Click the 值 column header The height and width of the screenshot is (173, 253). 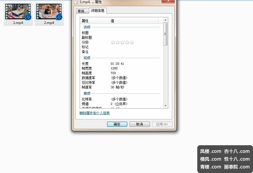tap(134, 21)
